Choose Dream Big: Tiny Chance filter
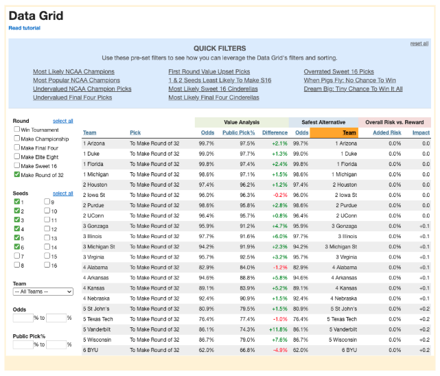This screenshot has height=376, width=440. click(353, 89)
